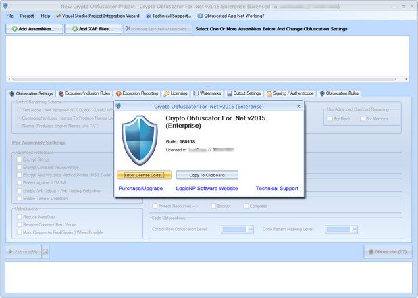Toggle For Methods overload renaming checkbox
This screenshot has height=298, width=418.
[x=363, y=118]
